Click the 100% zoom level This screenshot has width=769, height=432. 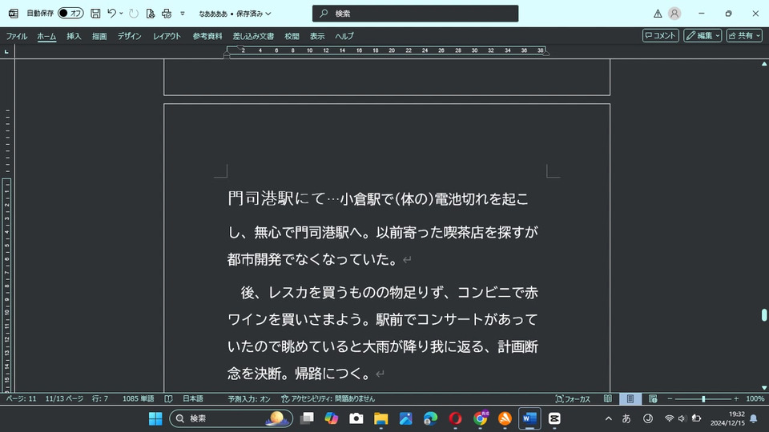tap(755, 398)
